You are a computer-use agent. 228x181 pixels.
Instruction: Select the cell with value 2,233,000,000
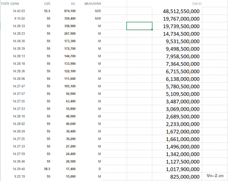(177, 124)
